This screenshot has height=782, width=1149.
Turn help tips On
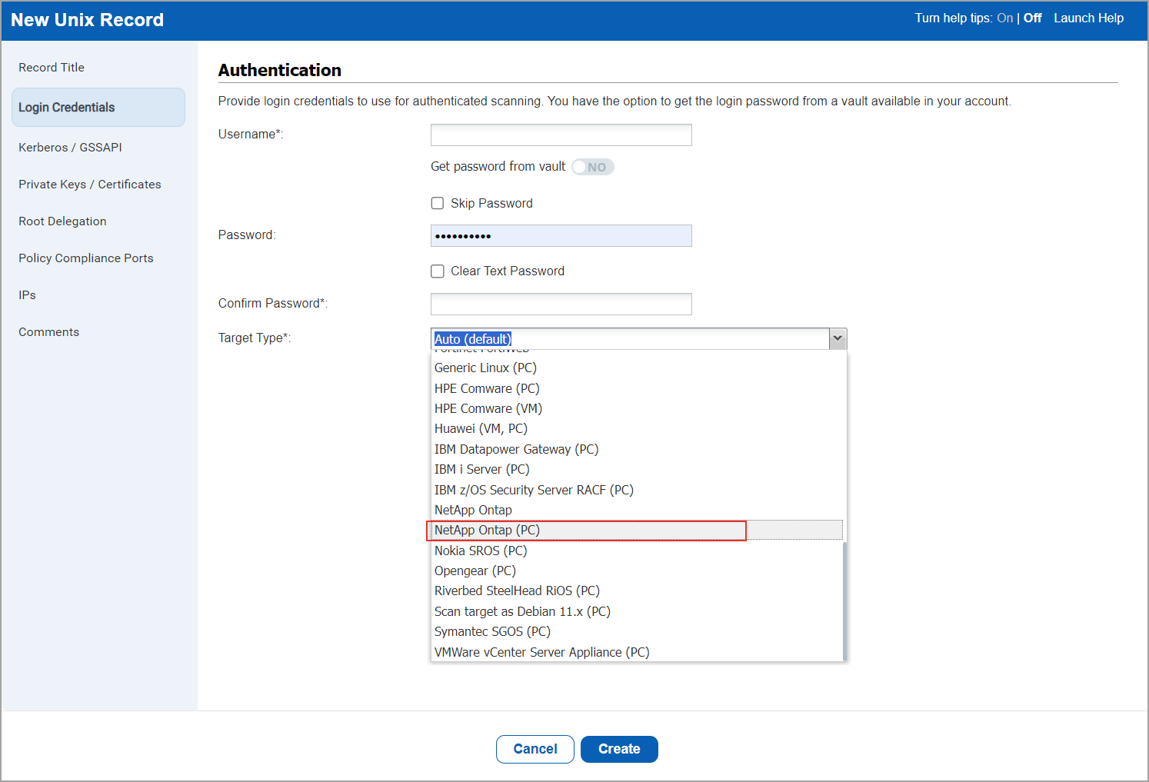(x=1005, y=18)
